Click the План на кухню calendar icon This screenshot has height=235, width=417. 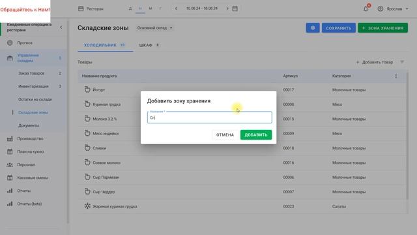click(10, 151)
